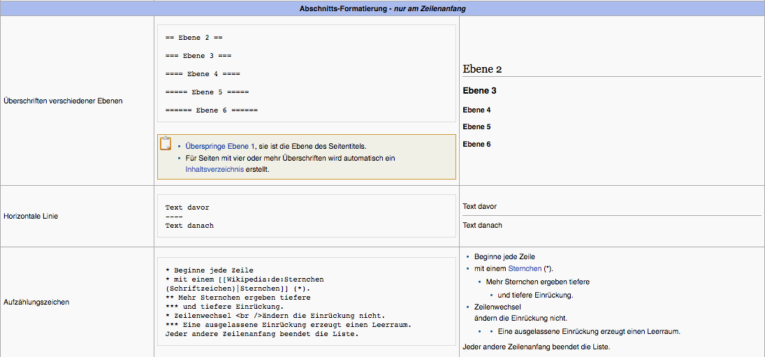Select the "Überschriften verschiedener Ebenen" row label
The height and width of the screenshot is (357, 765).
63,101
